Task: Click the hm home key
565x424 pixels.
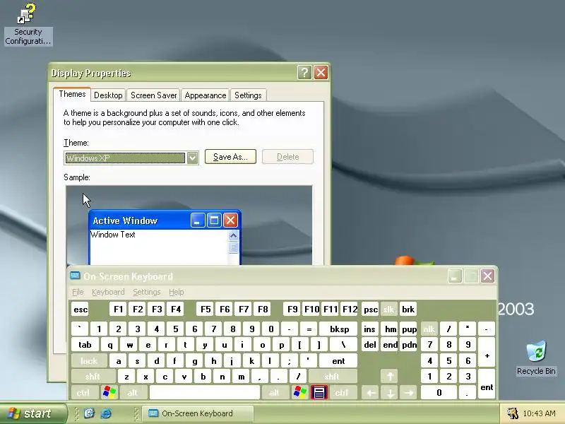Action: [391, 329]
